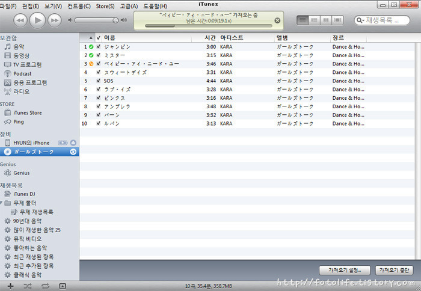Uncheck track 6 ラブ・イズ
421x291 pixels.
pyautogui.click(x=99, y=89)
